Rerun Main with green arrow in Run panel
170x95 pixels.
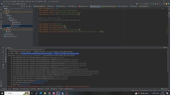click(x=3, y=50)
